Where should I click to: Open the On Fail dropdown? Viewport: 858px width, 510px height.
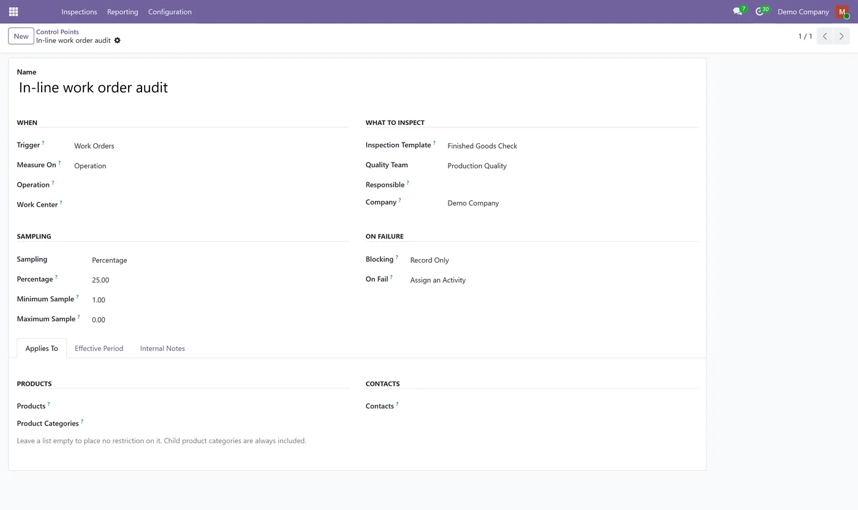553,280
